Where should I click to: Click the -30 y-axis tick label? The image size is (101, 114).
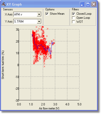pyautogui.click(x=17, y=101)
